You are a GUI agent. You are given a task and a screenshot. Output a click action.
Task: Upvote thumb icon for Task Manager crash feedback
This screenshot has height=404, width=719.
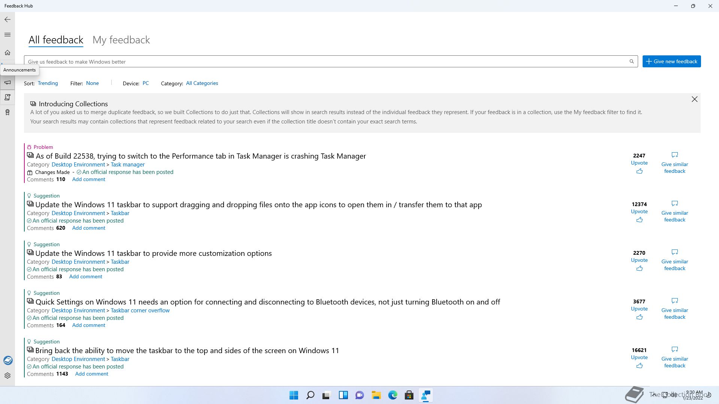[x=639, y=171]
